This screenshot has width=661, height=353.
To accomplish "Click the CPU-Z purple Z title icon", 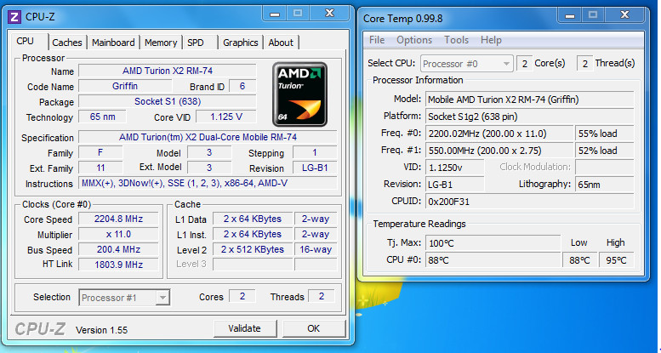I will [x=14, y=16].
